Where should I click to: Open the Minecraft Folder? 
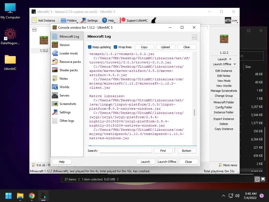click(224, 102)
